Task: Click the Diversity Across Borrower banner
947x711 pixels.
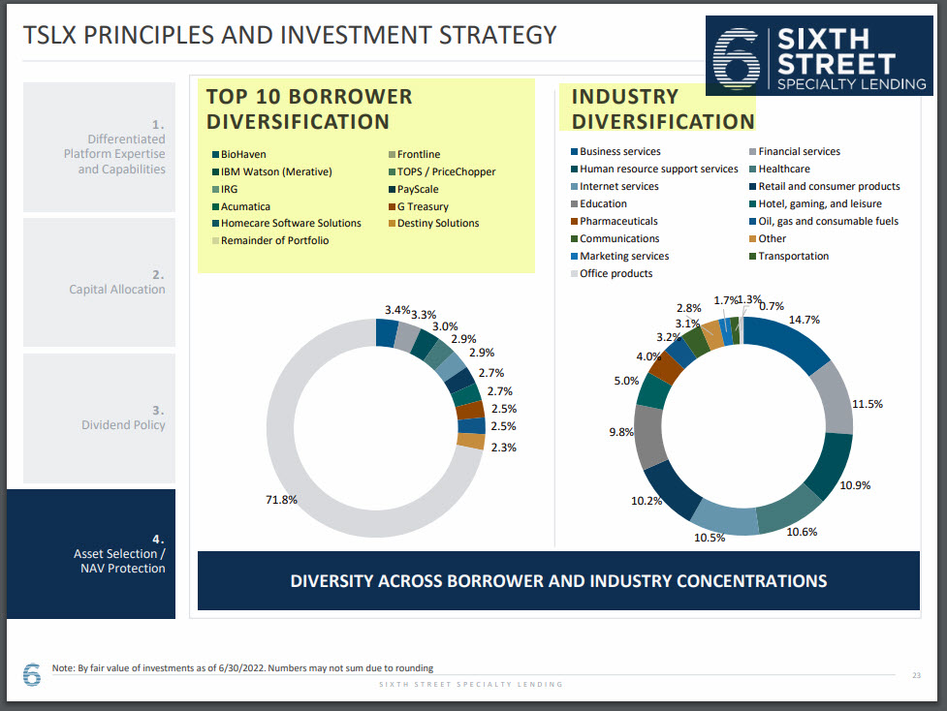Action: pos(558,581)
